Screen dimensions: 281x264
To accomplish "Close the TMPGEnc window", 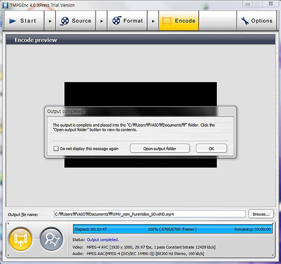I will [271, 4].
